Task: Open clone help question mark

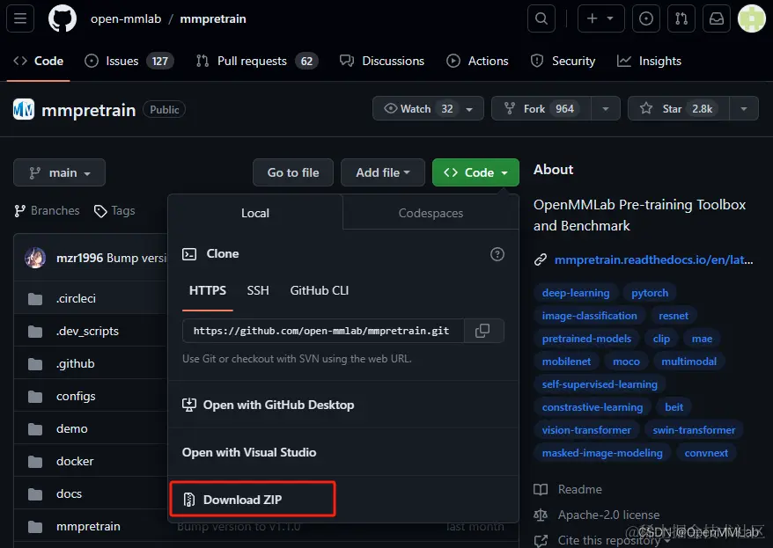Action: coord(497,254)
